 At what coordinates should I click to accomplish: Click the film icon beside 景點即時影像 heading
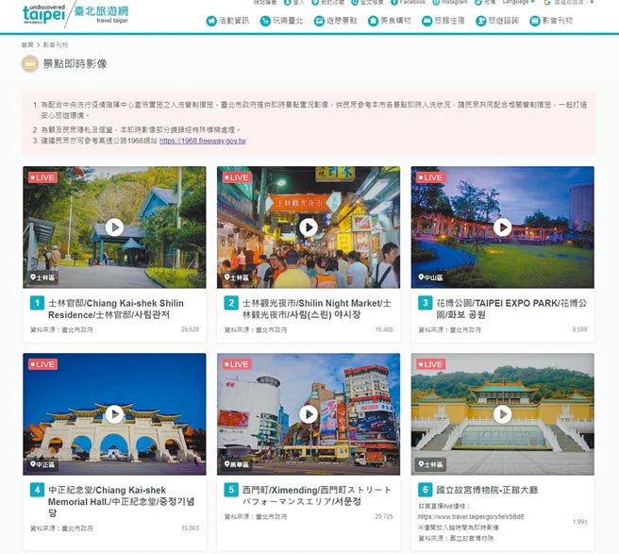30,63
